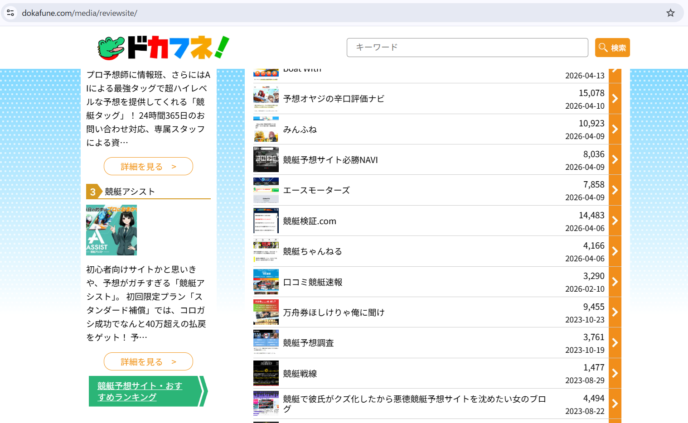The width and height of the screenshot is (688, 423).
Task: Open the 競艇予想調査 site entry
Action: point(308,343)
